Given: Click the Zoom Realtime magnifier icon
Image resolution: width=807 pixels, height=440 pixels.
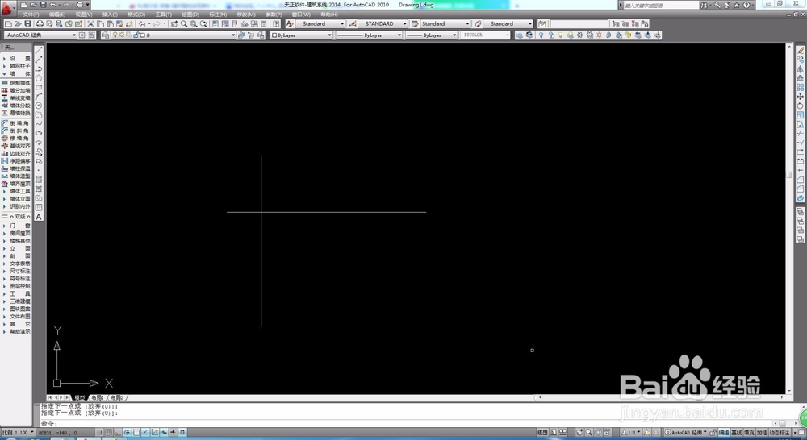Looking at the screenshot, I should 184,23.
